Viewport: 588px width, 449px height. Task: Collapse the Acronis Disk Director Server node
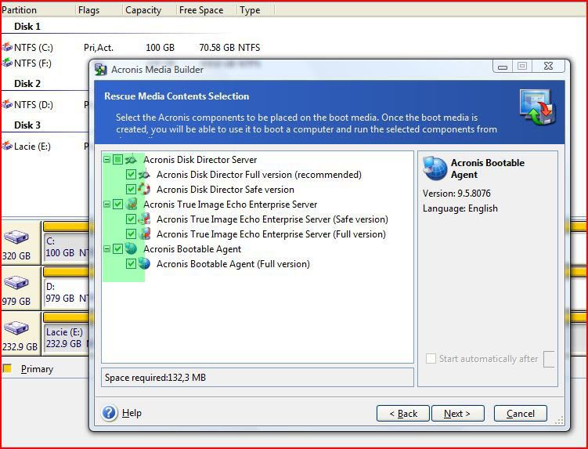click(106, 160)
